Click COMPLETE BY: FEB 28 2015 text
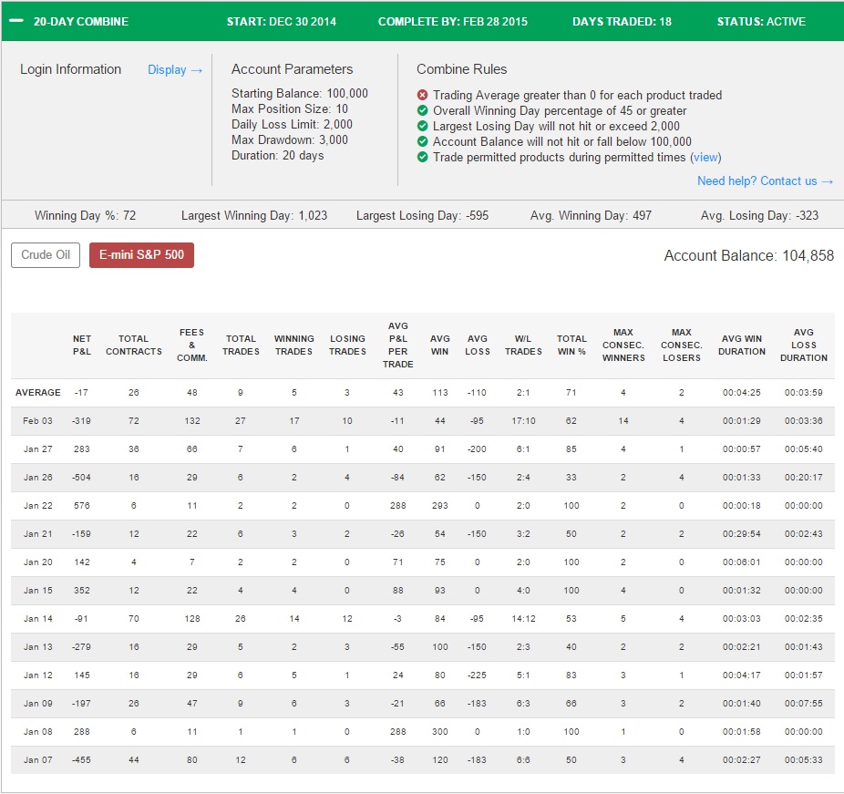844x794 pixels. (x=453, y=22)
